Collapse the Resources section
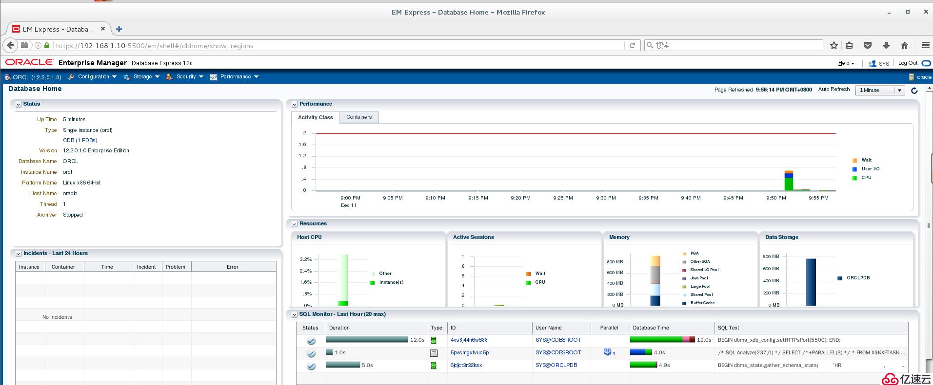This screenshot has width=933, height=385. click(x=295, y=224)
